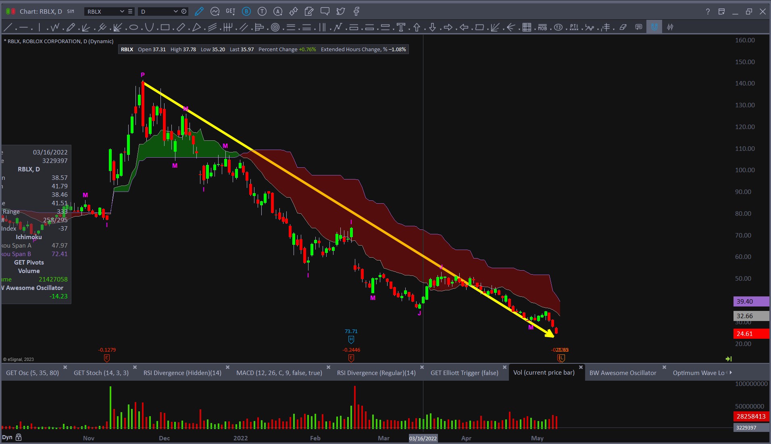Expand the RBLX symbol dropdown

[x=122, y=12]
